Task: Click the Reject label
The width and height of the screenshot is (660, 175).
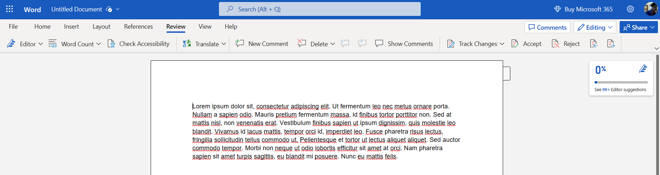Action: (x=572, y=44)
